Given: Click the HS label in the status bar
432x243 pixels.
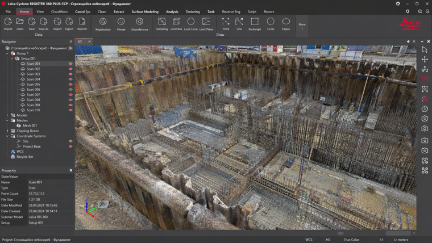Looking at the screenshot, I should (x=328, y=240).
